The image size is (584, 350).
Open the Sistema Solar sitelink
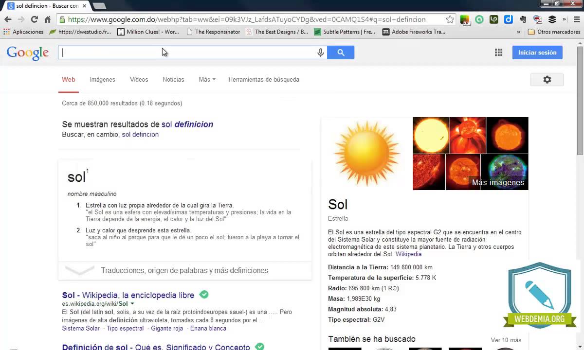tap(81, 329)
